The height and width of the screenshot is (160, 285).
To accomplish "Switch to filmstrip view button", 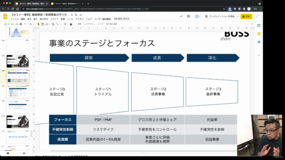I will (x=8, y=153).
